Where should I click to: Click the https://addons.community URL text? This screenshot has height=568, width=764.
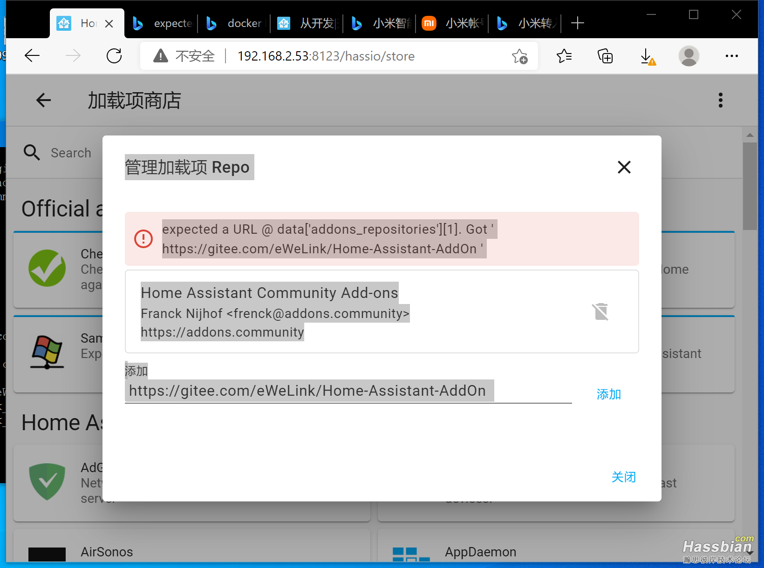(222, 332)
